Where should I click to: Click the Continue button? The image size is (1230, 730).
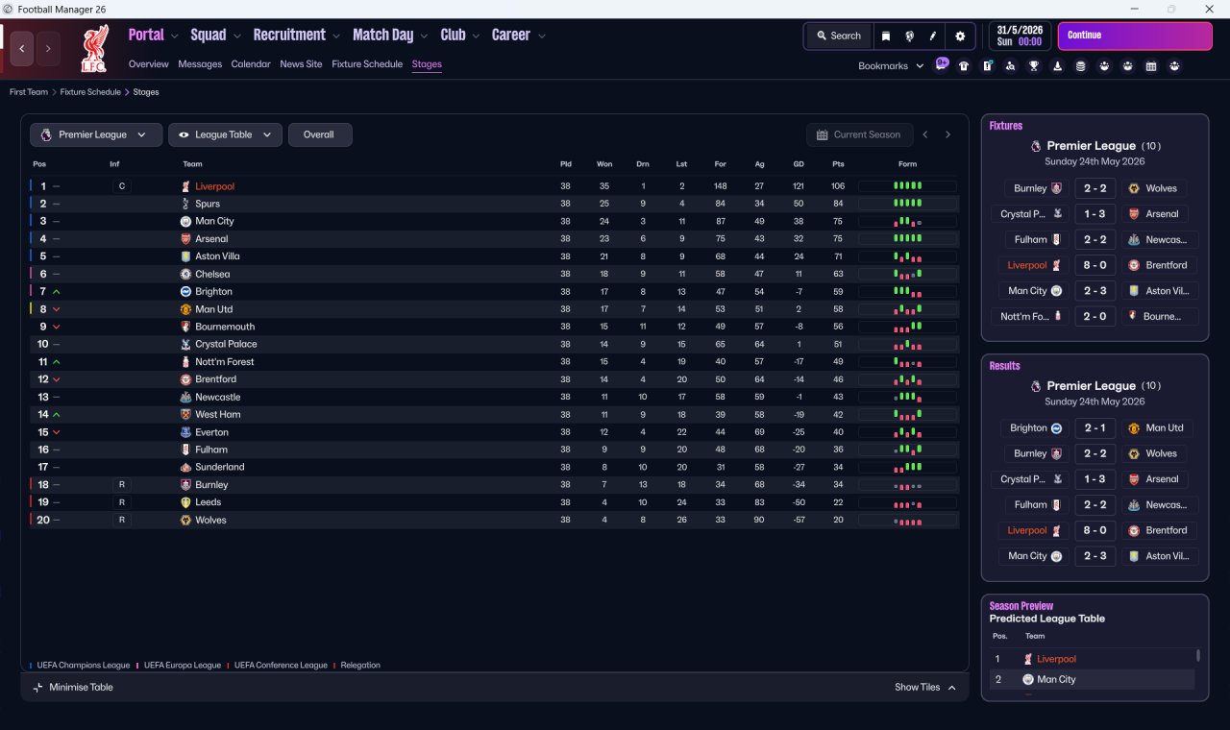1135,36
